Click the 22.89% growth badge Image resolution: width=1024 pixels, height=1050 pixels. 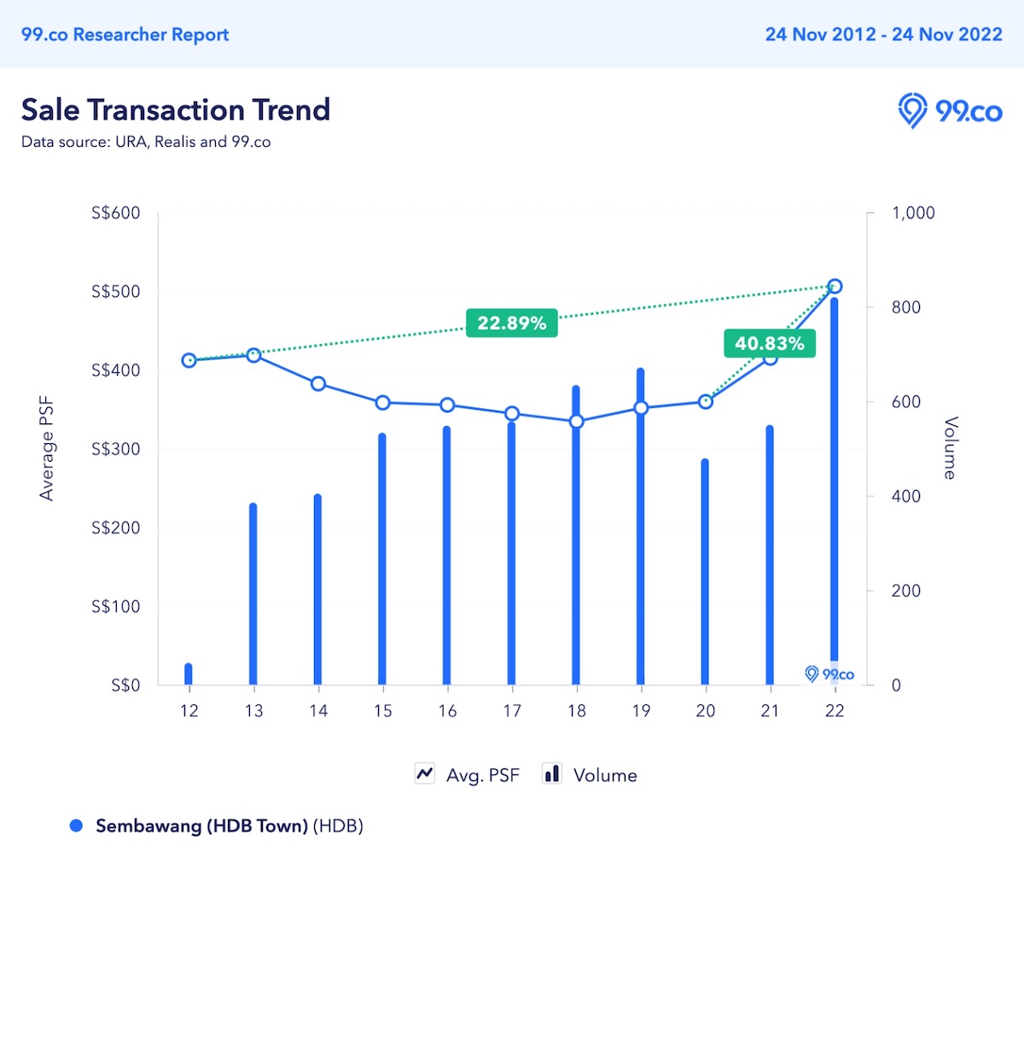point(511,323)
